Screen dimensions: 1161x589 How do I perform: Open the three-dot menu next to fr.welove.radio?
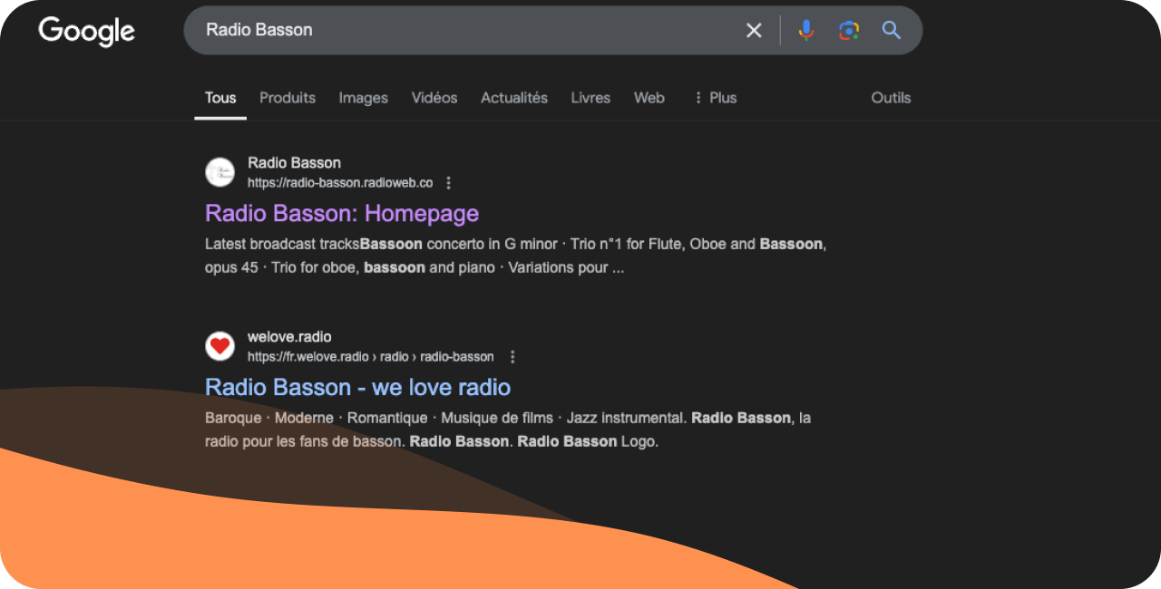click(x=512, y=356)
